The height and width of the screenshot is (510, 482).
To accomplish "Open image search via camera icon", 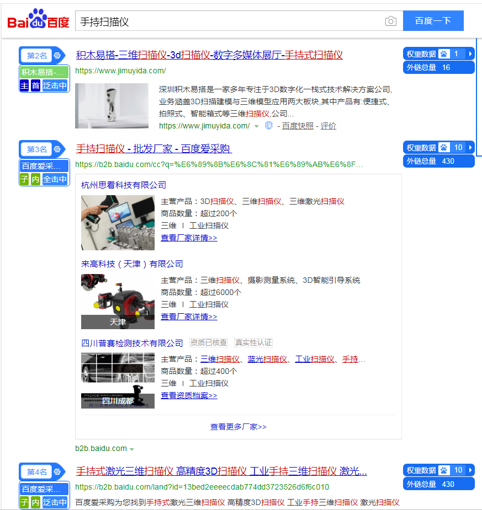I will click(390, 21).
